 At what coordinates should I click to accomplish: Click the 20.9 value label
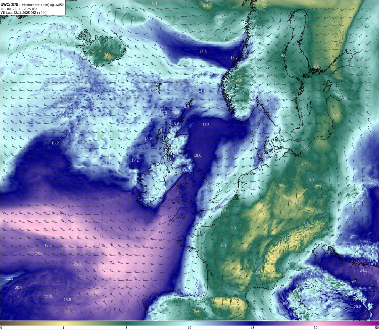[x=19, y=287]
